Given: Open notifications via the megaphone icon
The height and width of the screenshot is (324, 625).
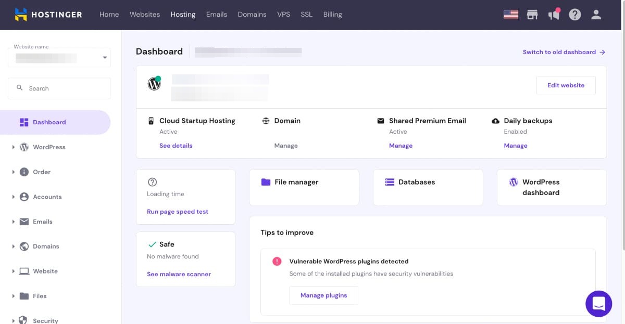Looking at the screenshot, I should pyautogui.click(x=553, y=15).
